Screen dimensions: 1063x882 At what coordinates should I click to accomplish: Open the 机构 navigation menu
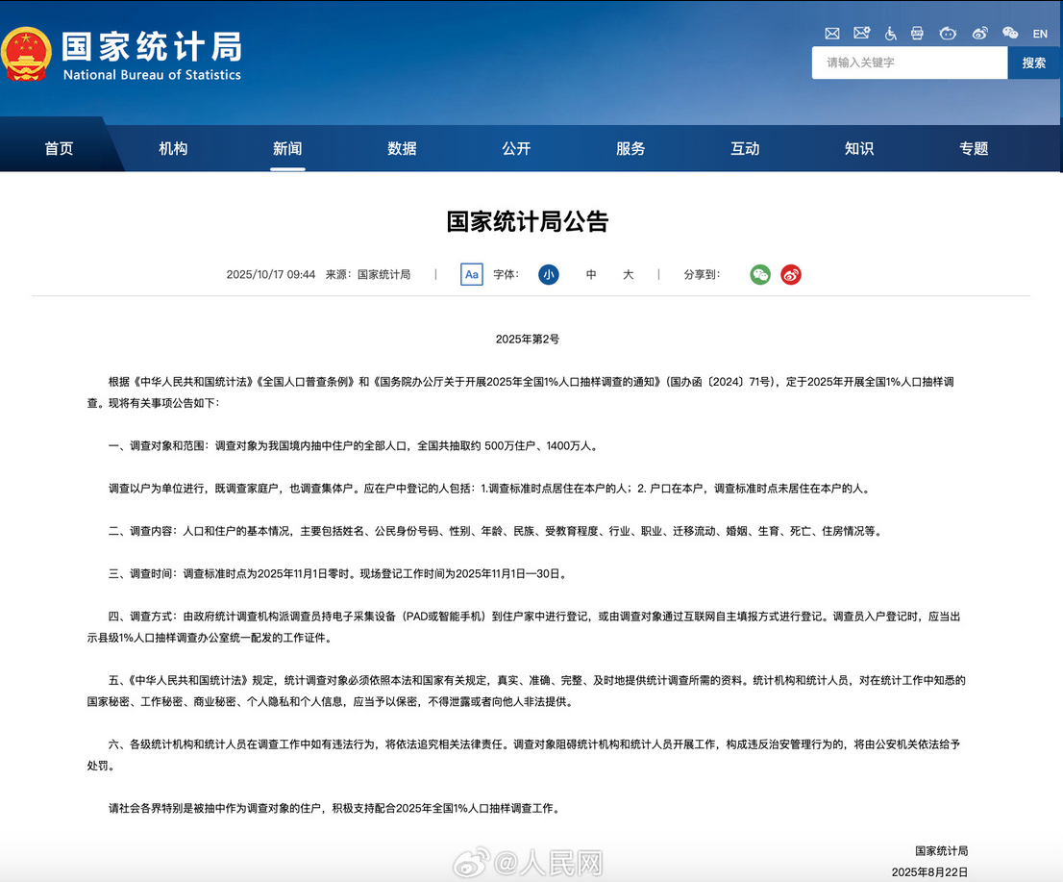click(x=173, y=148)
